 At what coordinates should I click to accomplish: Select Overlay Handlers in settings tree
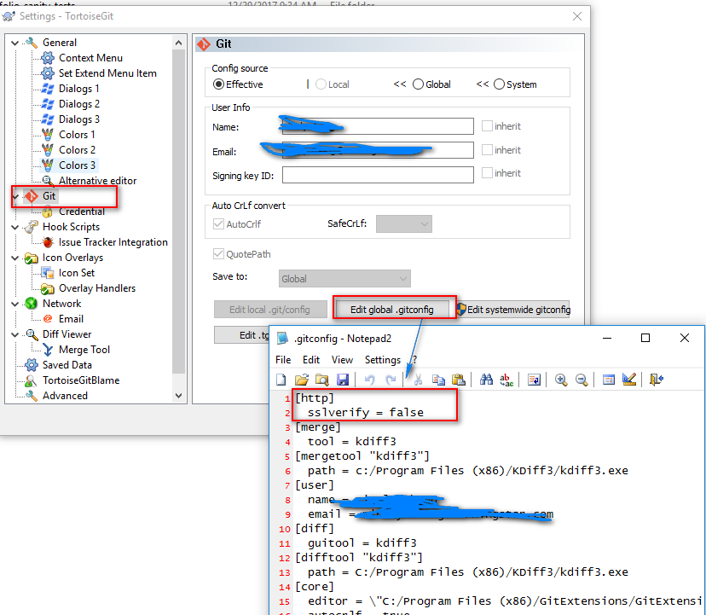click(97, 288)
